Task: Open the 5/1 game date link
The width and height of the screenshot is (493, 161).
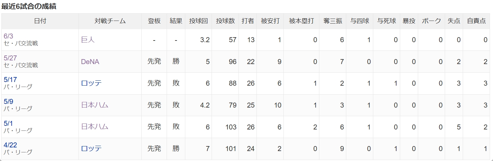Action: [8, 123]
